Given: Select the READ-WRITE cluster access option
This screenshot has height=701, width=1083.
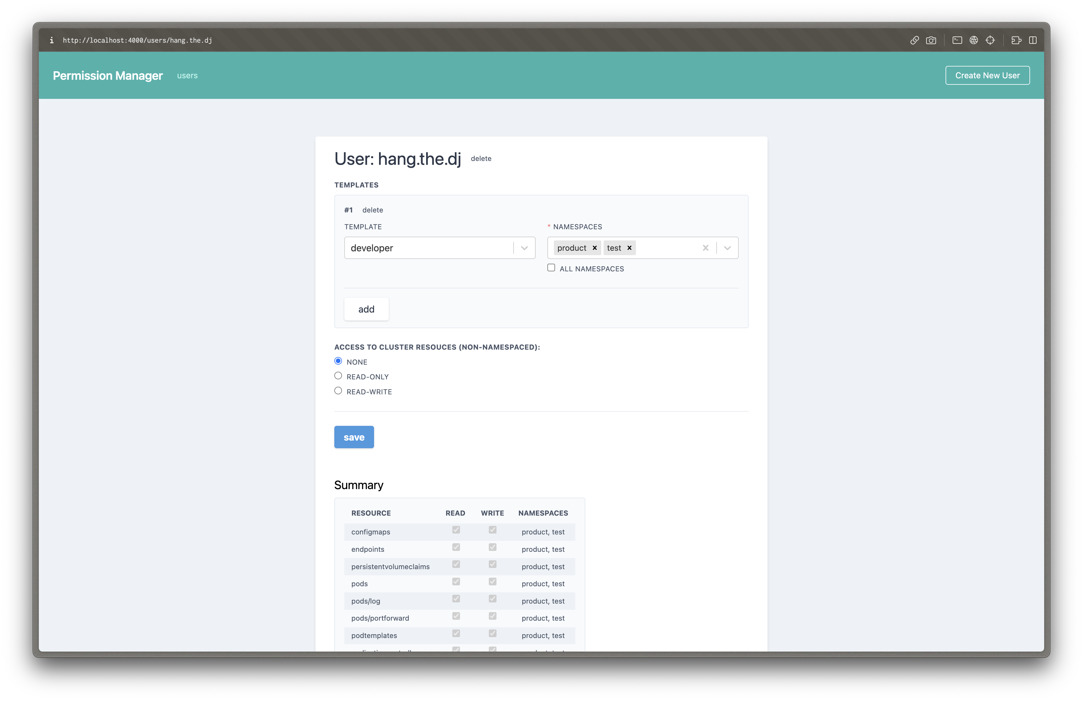Looking at the screenshot, I should pos(338,391).
